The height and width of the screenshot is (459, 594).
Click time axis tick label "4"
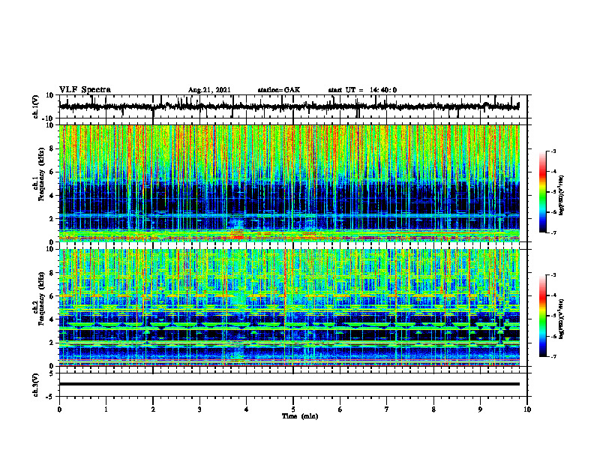click(x=247, y=409)
